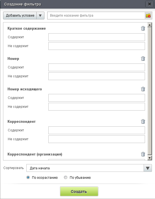Click the scrollbar down arrow
Screen dimensions: 155x199
(150, 158)
